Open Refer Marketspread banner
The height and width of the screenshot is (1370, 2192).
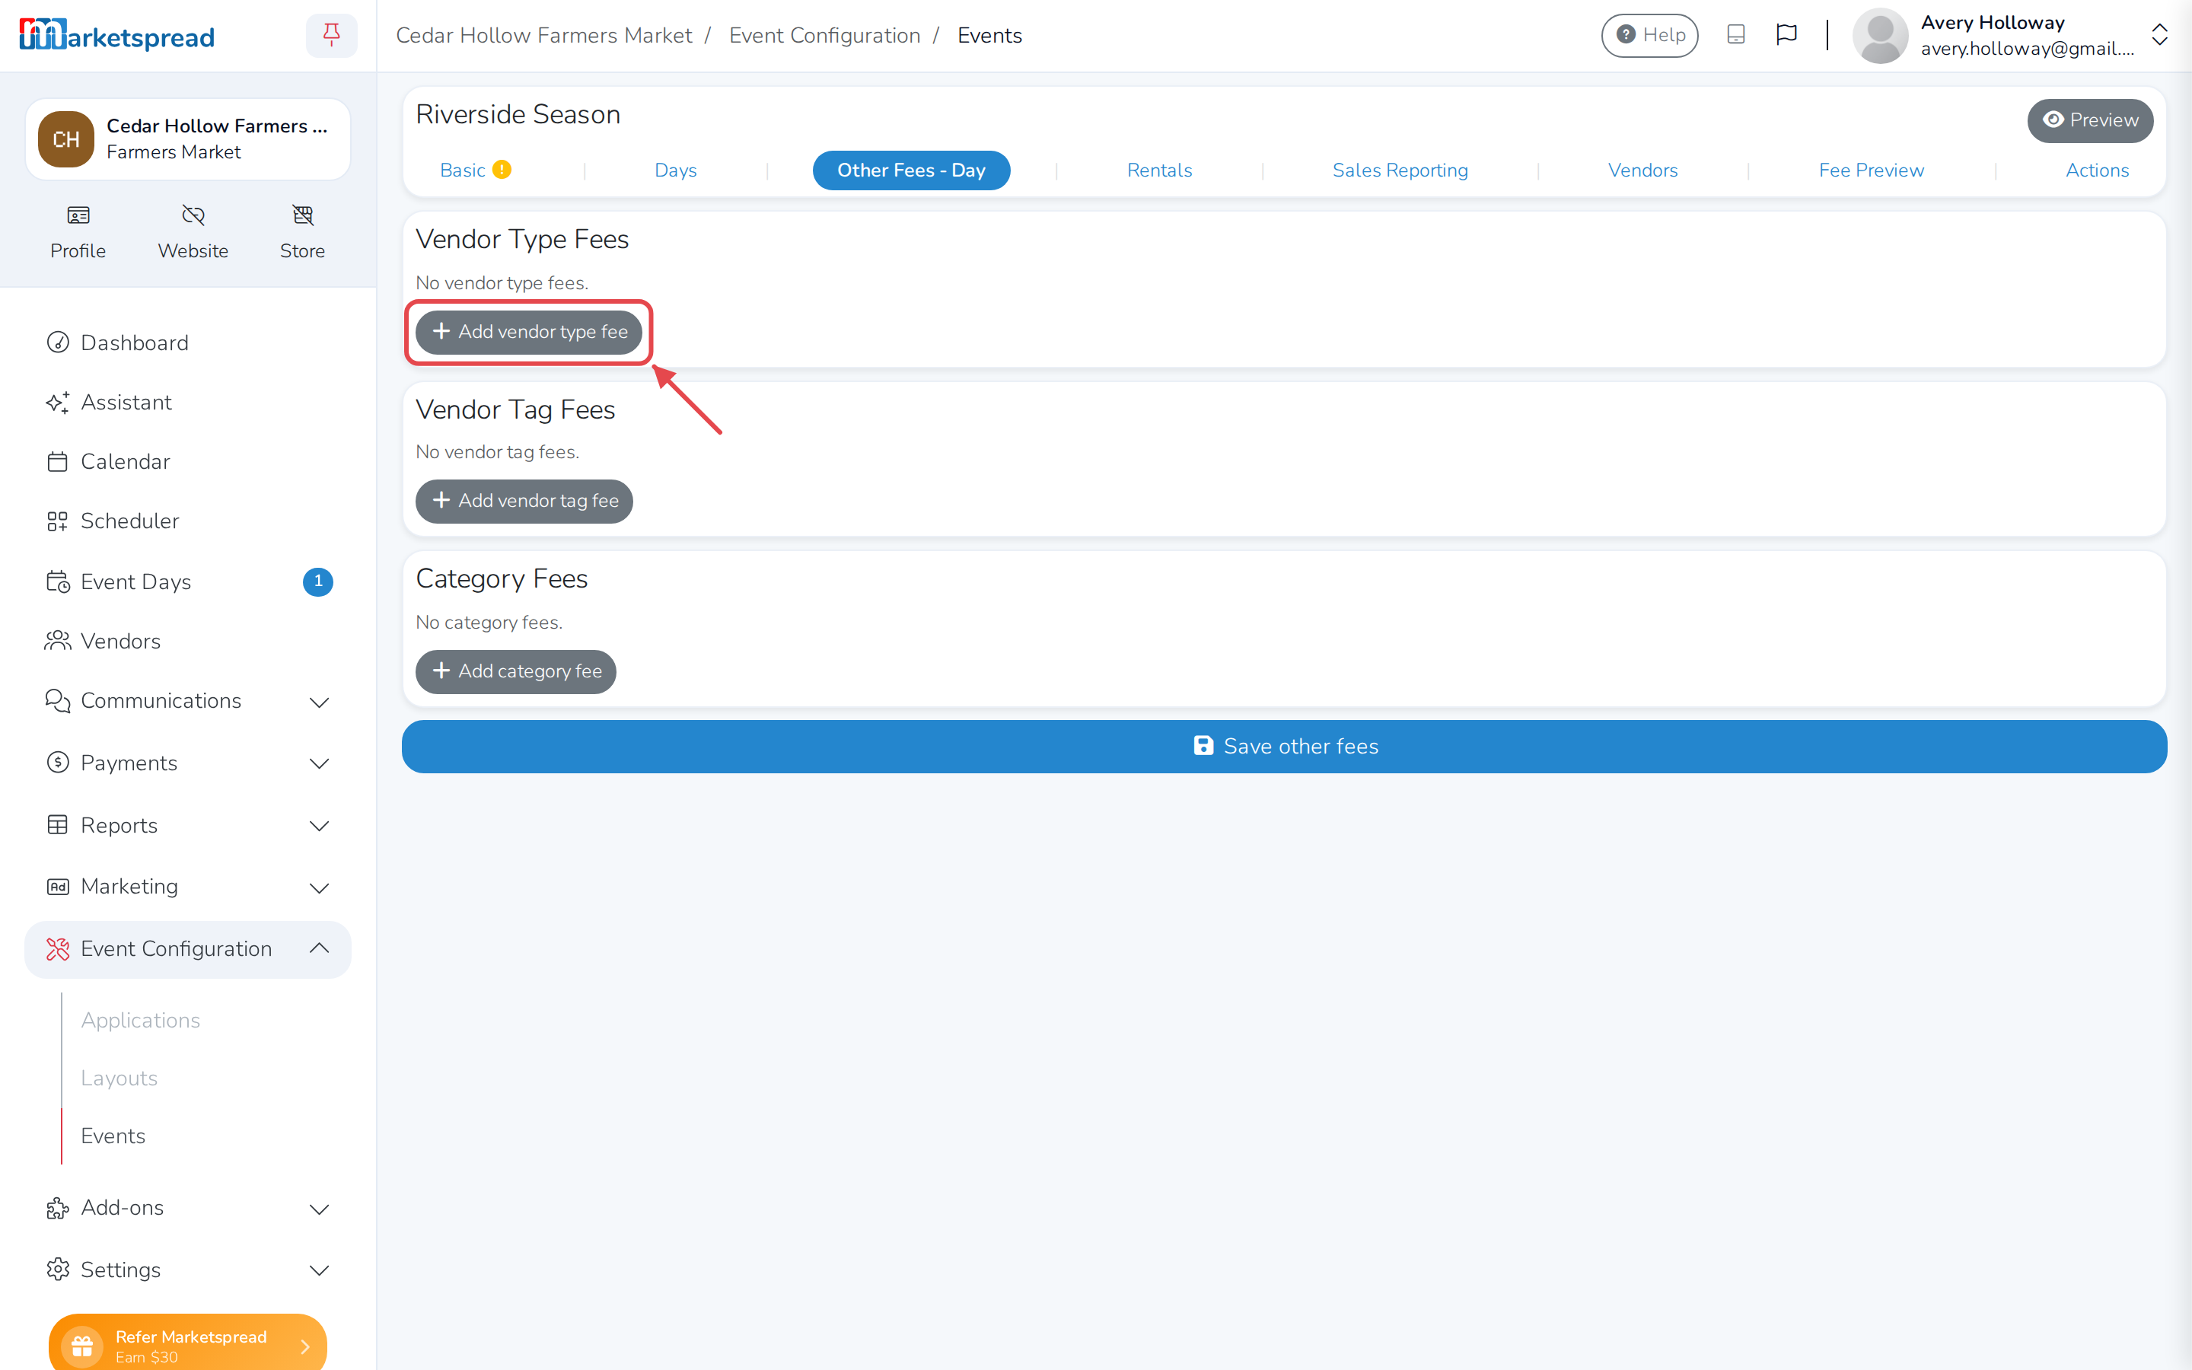(187, 1343)
